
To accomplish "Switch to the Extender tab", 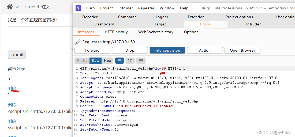I will [196, 17].
